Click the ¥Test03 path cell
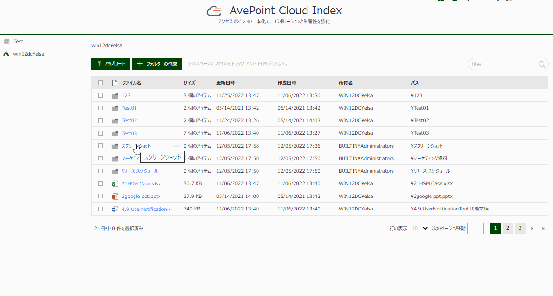 point(420,133)
